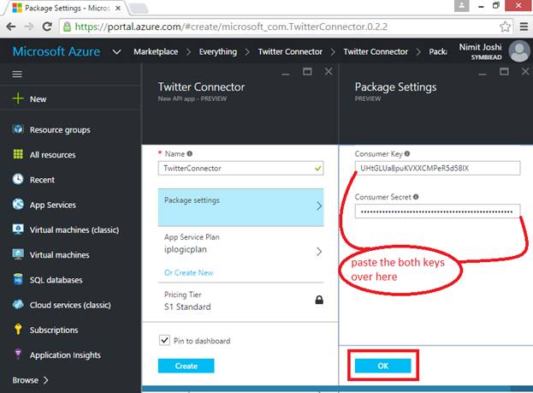
Task: Close the Package Settings browser tab
Action: [x=118, y=9]
